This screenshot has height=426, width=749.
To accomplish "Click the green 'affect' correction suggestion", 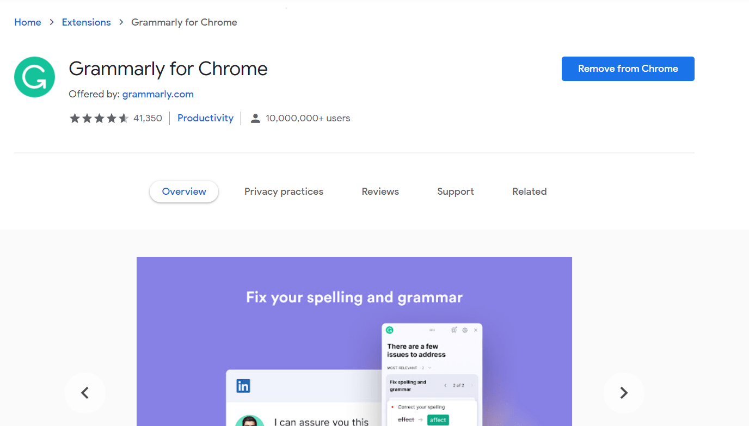I will (438, 419).
